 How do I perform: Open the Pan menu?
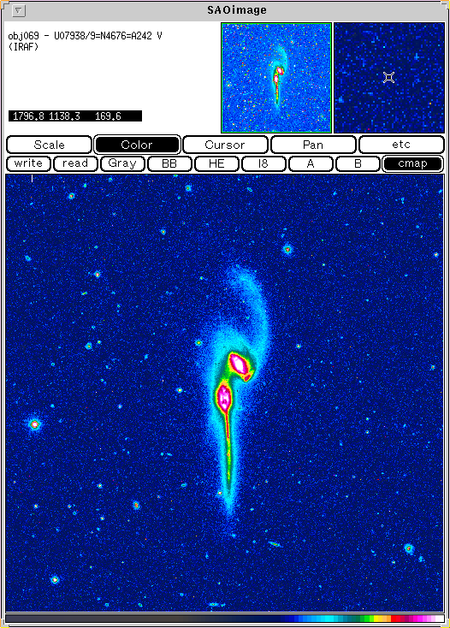tap(313, 145)
